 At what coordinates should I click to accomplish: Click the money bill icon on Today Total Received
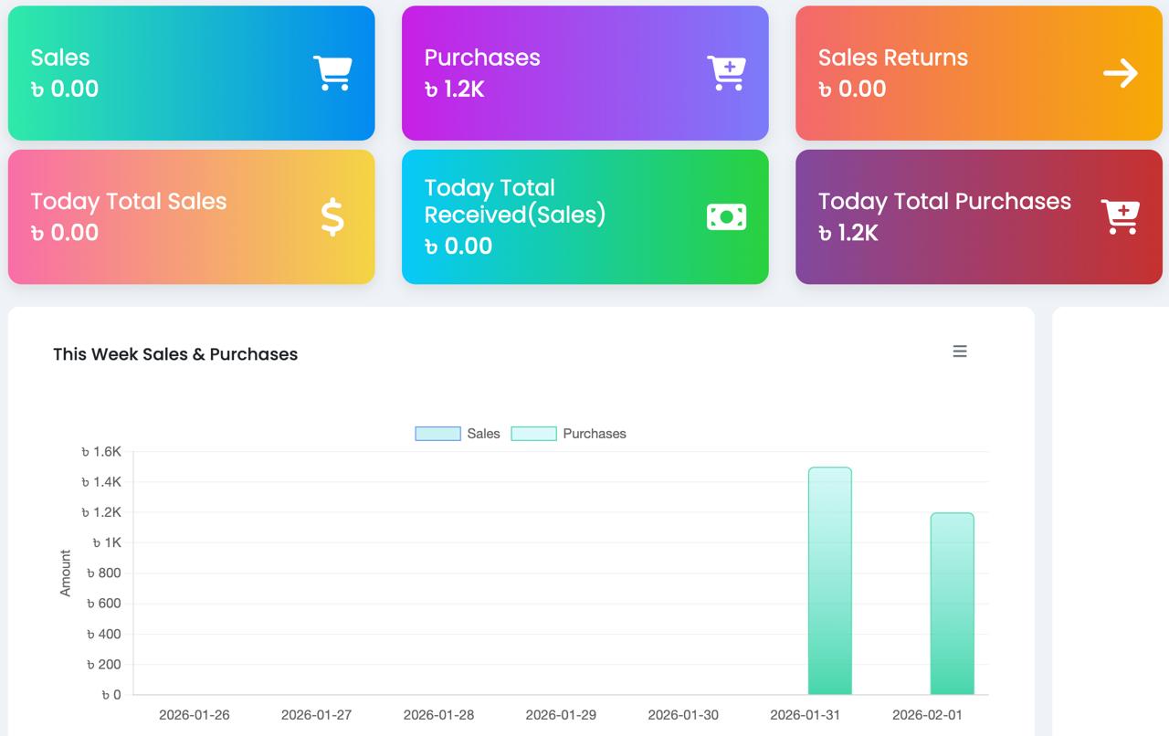pos(726,217)
